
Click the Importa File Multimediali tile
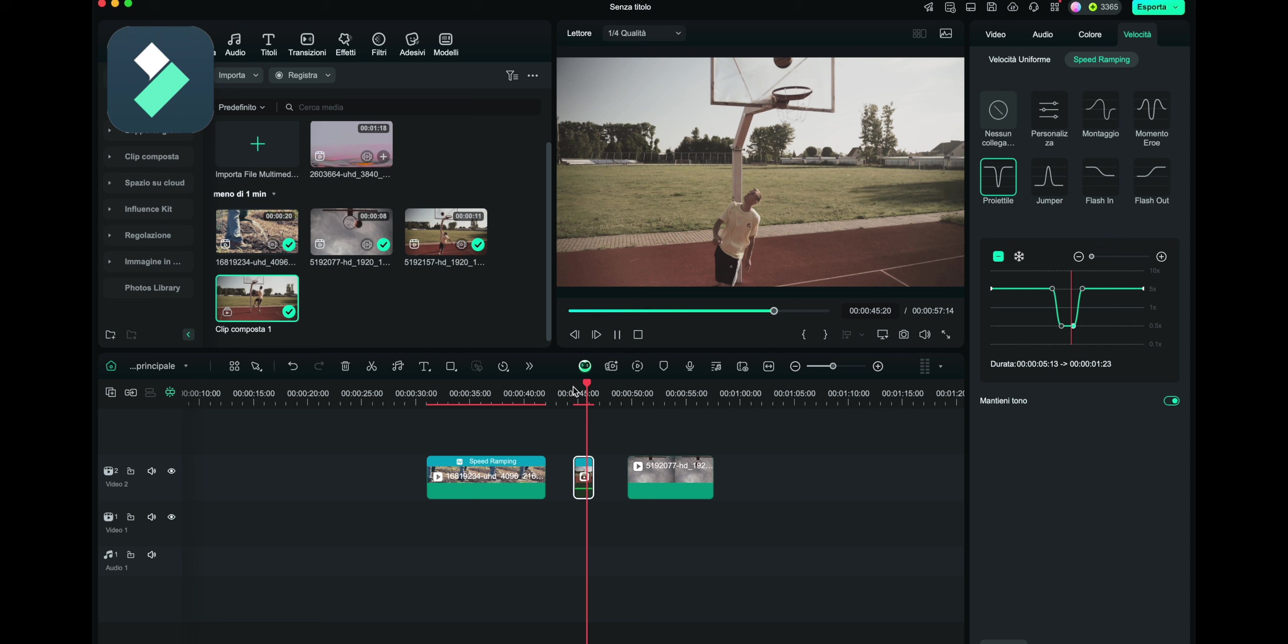pyautogui.click(x=257, y=150)
